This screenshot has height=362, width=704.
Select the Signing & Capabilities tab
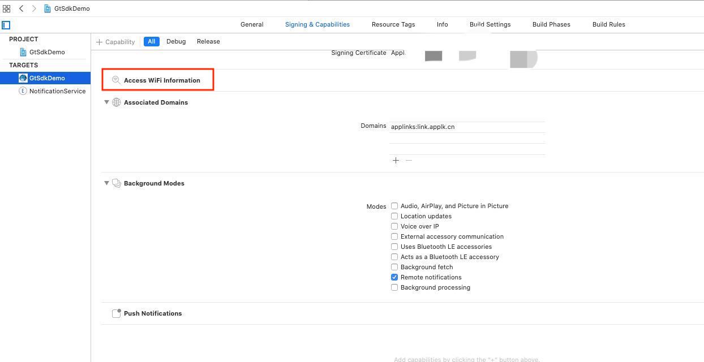(317, 24)
